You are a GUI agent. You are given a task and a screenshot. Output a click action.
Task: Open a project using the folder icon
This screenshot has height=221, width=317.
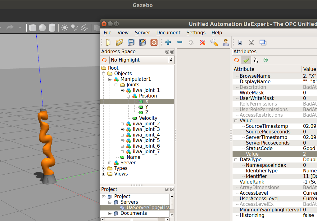(x=120, y=42)
